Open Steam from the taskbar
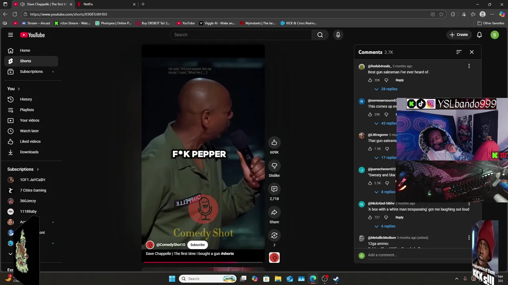The width and height of the screenshot is (508, 285). (x=336, y=279)
